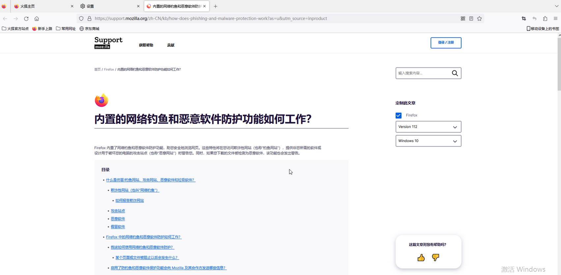Click the browser forward arrow
Screen dimensions: 561x275
15,19
